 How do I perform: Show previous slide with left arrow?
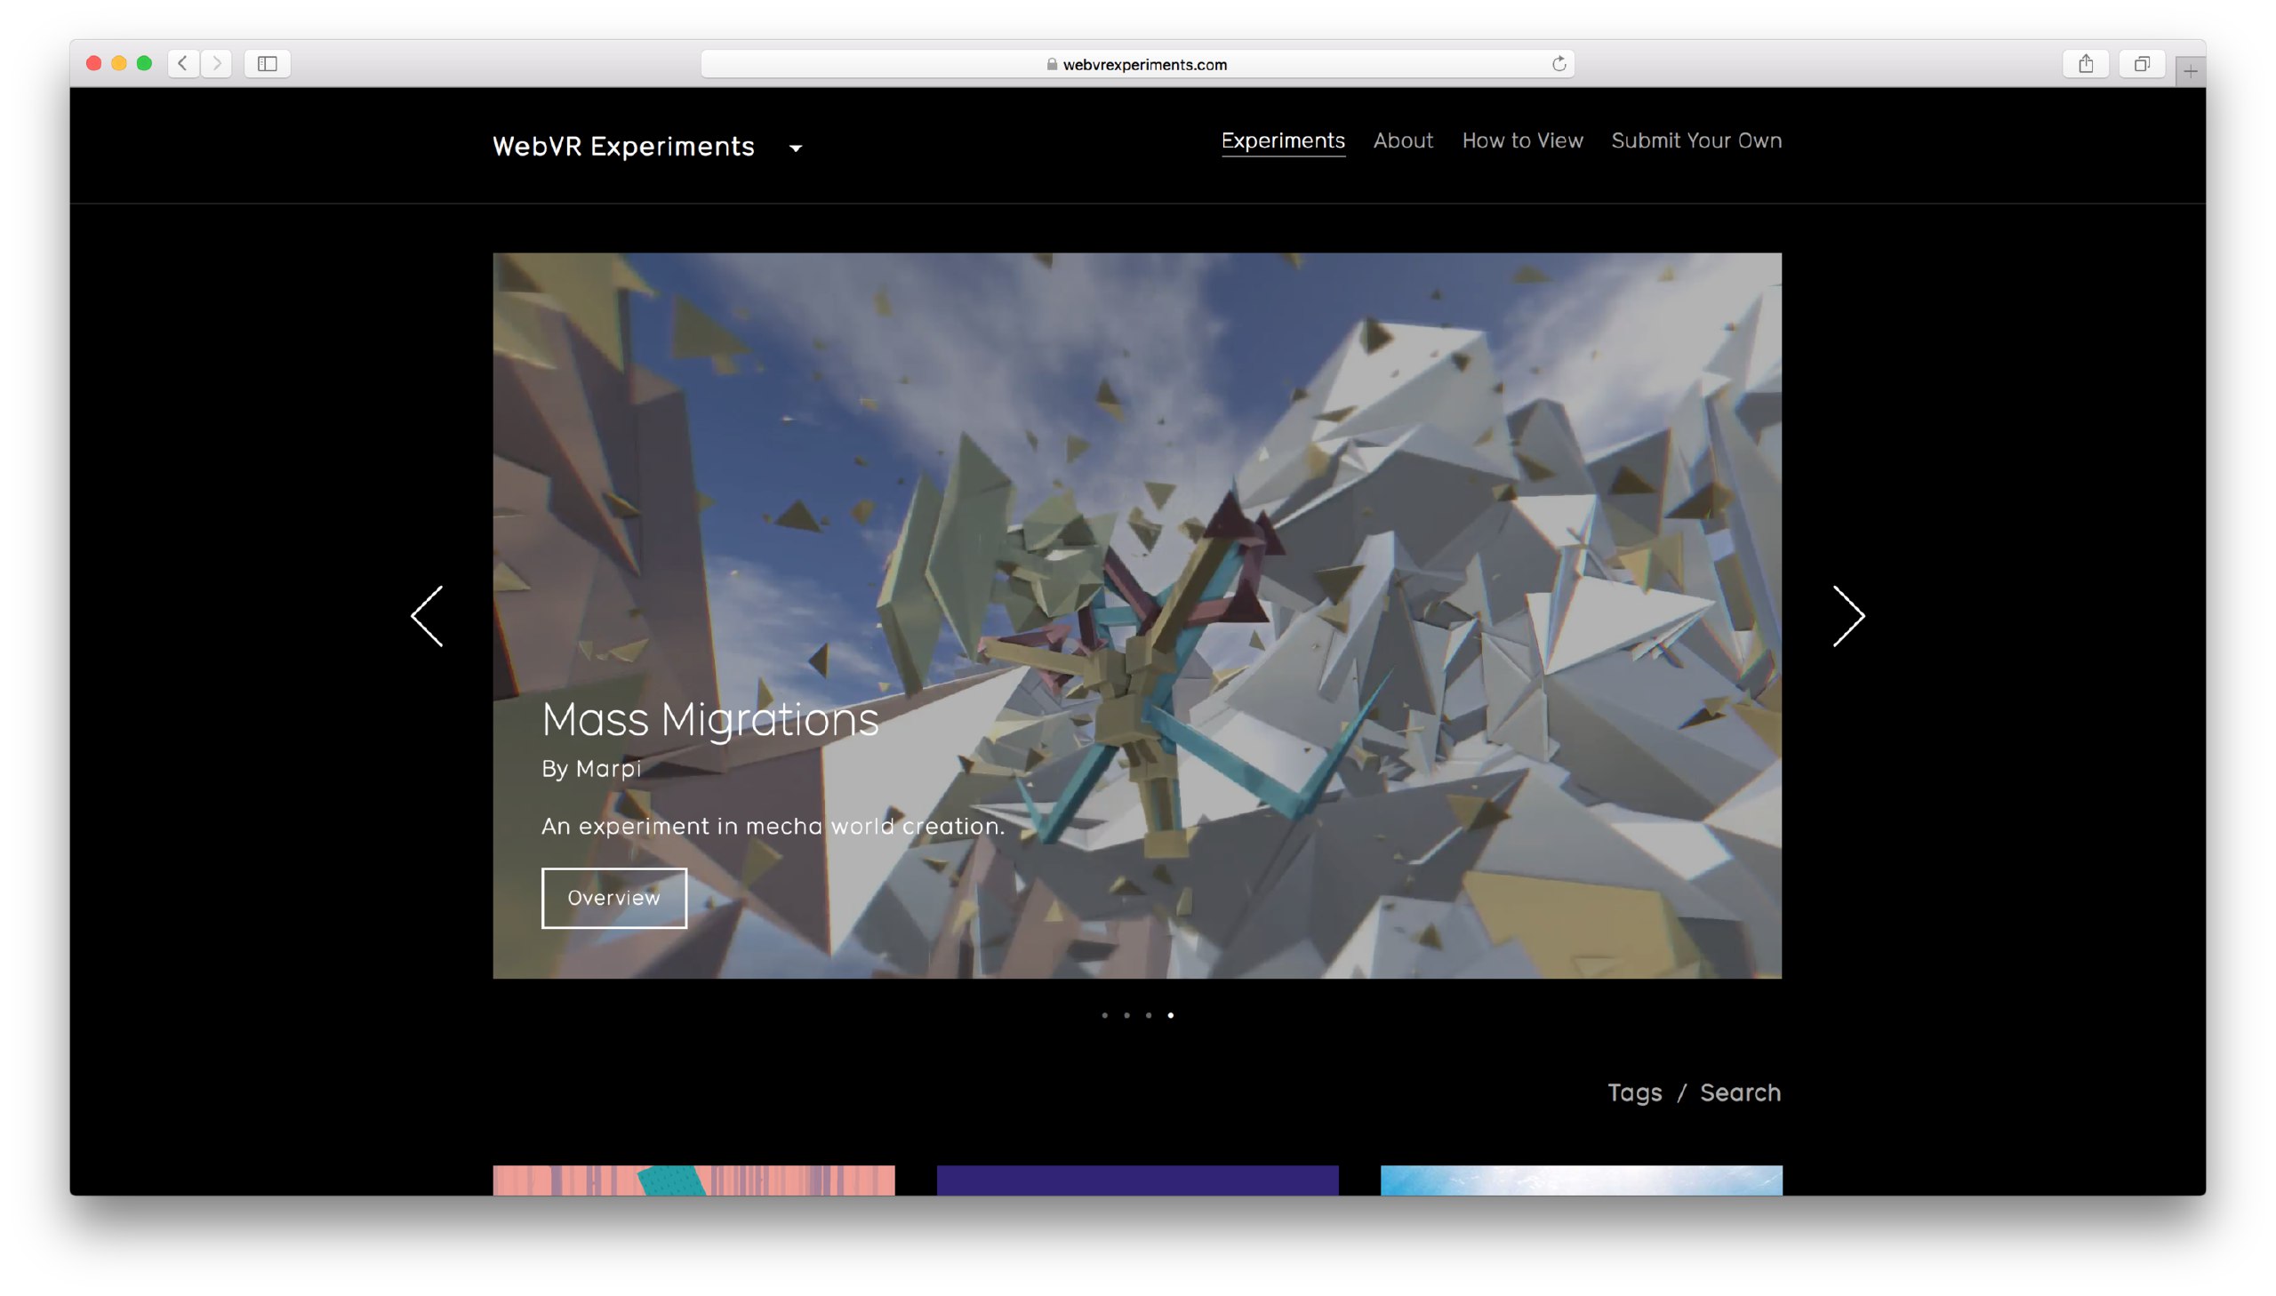point(428,616)
